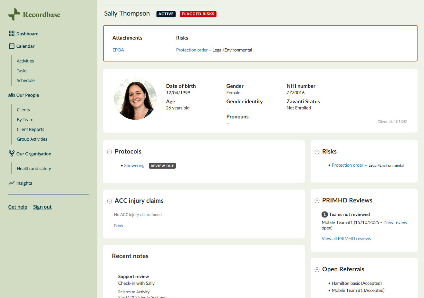Collapse the Risks panel
This screenshot has width=424, height=298.
[317, 152]
